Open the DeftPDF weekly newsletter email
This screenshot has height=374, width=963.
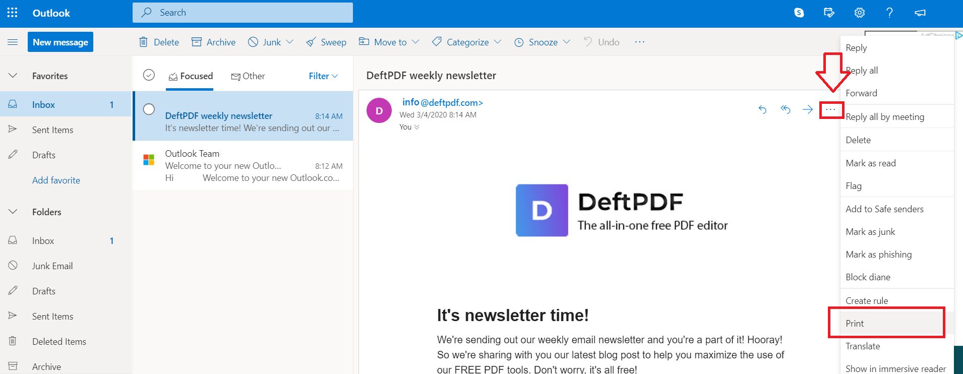pos(243,116)
